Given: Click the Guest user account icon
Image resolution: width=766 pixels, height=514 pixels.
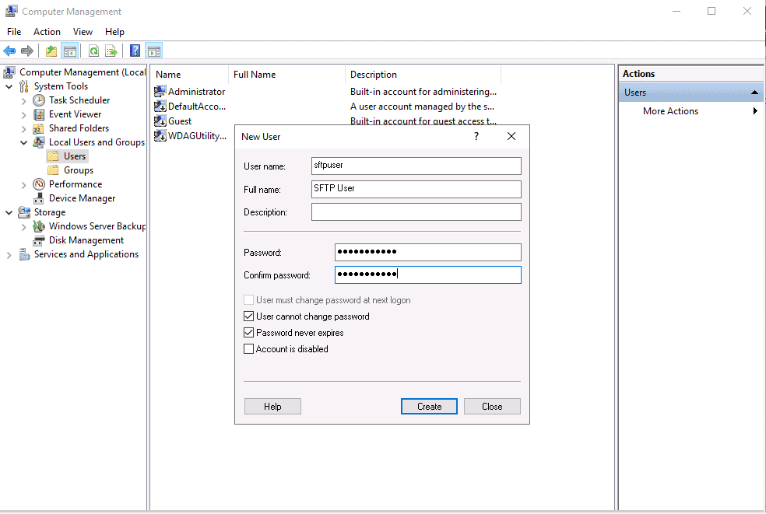Looking at the screenshot, I should [160, 121].
